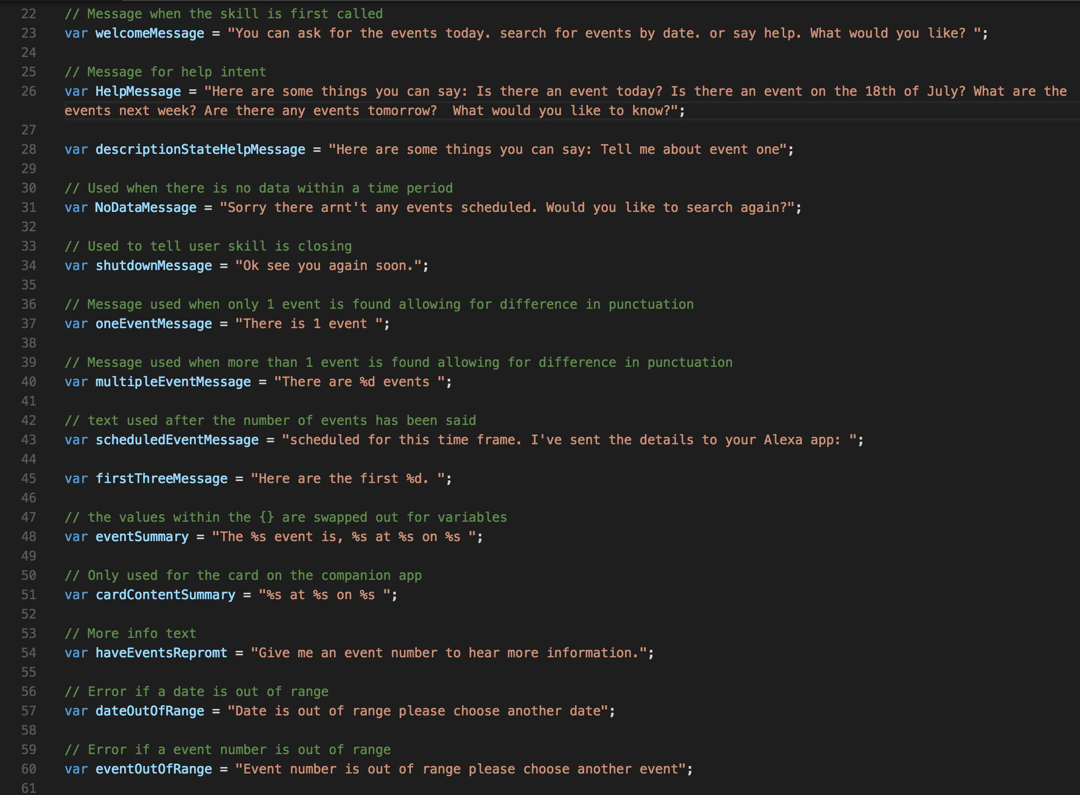Click the dateOutOfRange variable name
1080x795 pixels.
(150, 711)
